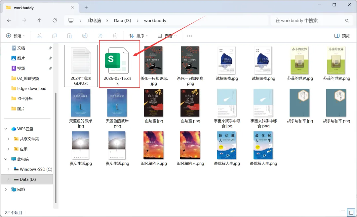Screen dimensions: 357x217
Task: Collapse the WPS云盘 tree node
Action: pos(6,129)
